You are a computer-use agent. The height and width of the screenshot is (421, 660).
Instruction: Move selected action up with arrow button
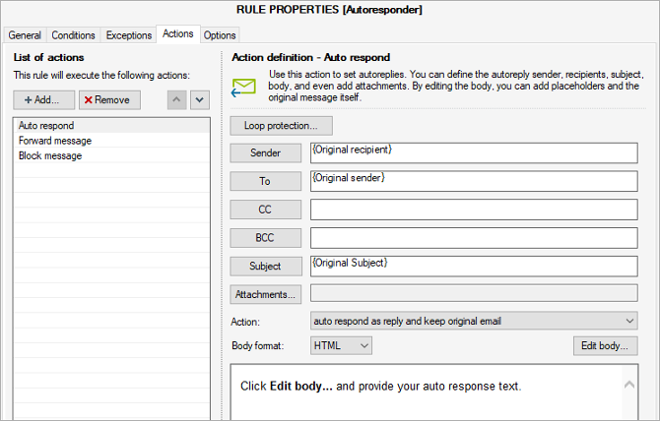[176, 100]
